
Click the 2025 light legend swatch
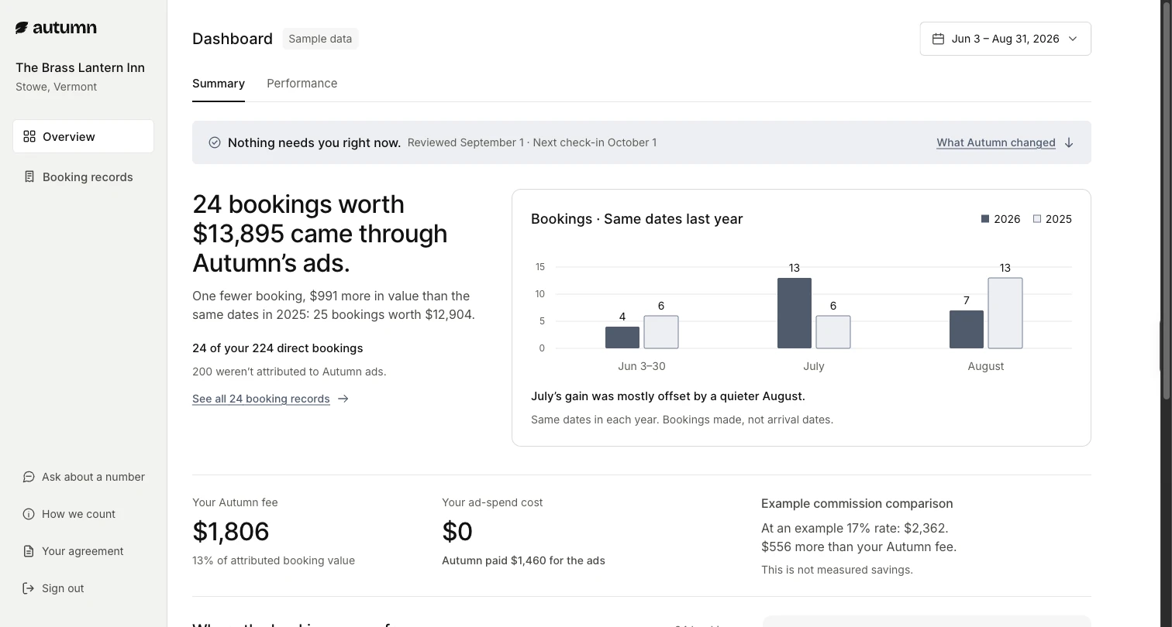pos(1037,219)
